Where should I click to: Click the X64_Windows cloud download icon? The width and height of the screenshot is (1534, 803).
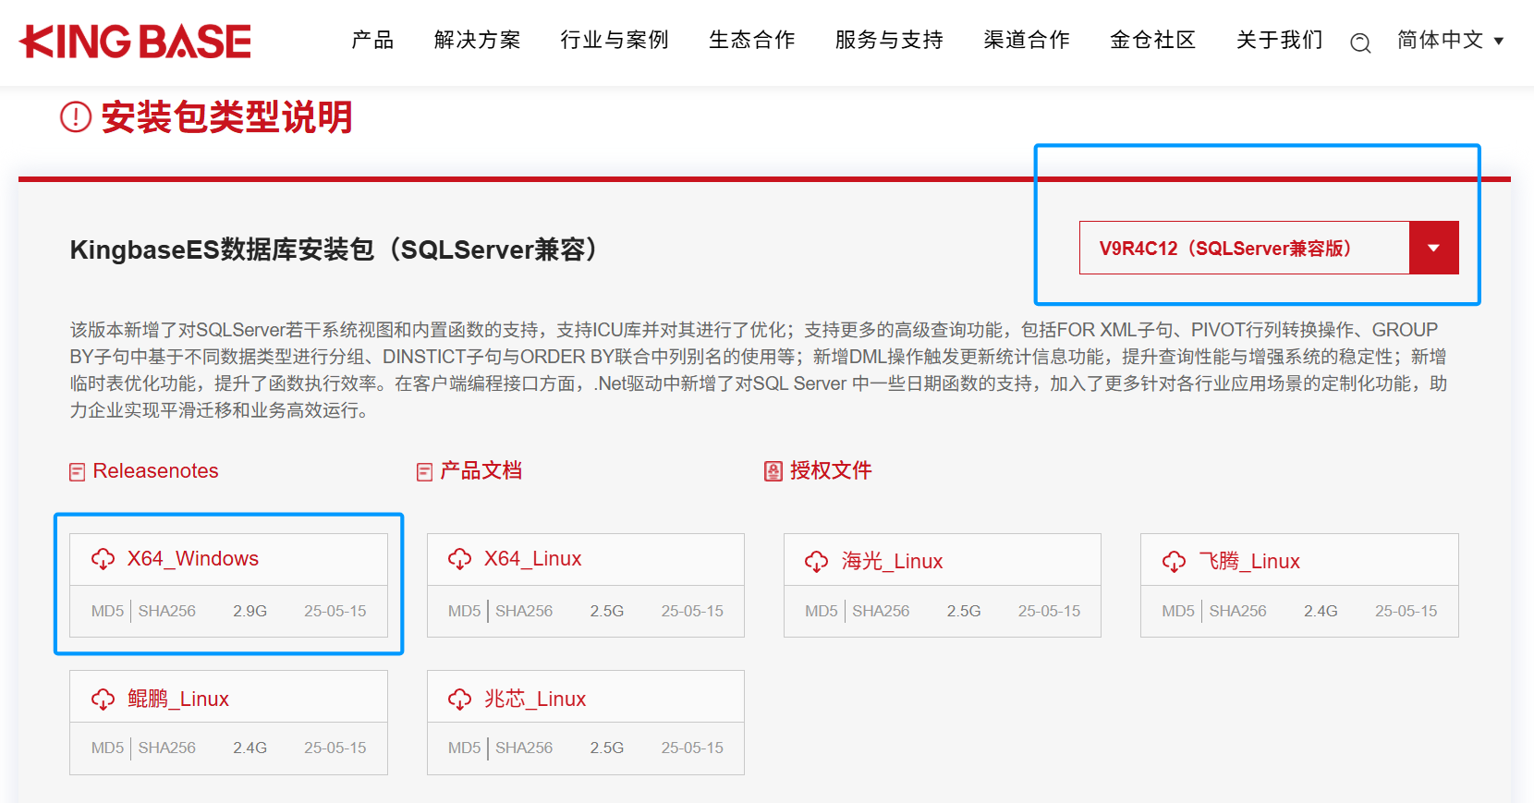pyautogui.click(x=103, y=559)
